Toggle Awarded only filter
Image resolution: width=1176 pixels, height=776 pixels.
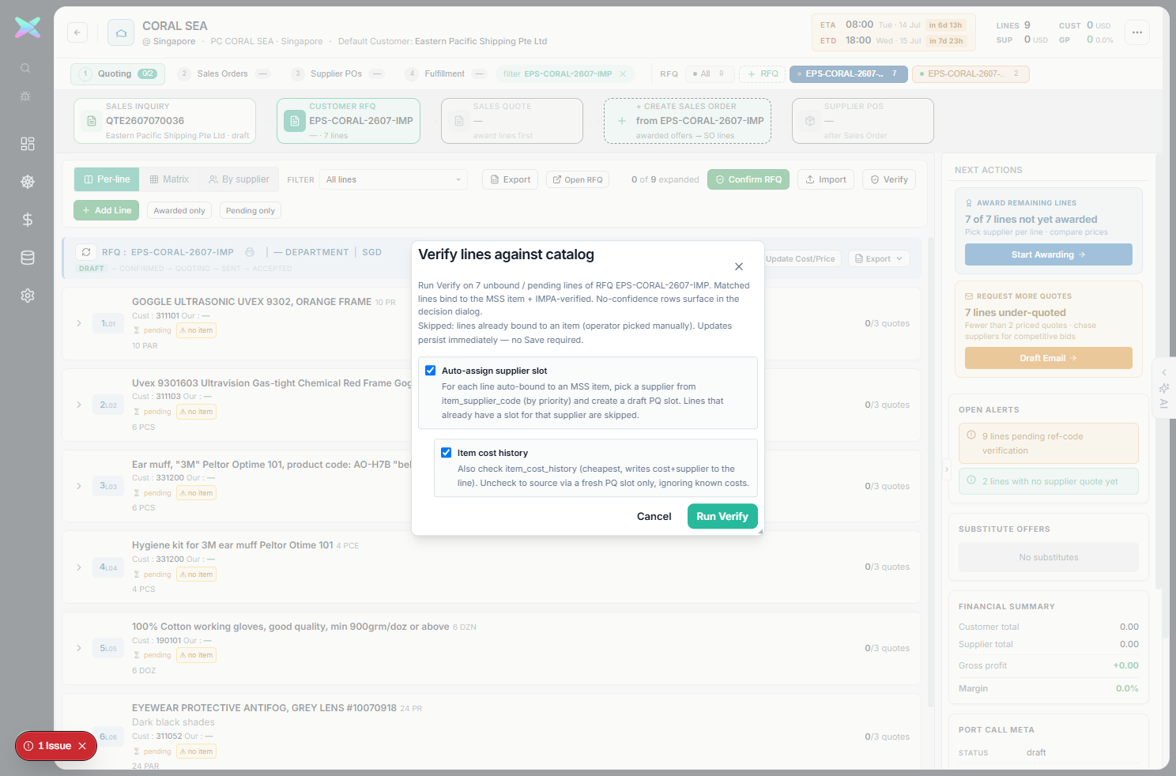pyautogui.click(x=179, y=210)
